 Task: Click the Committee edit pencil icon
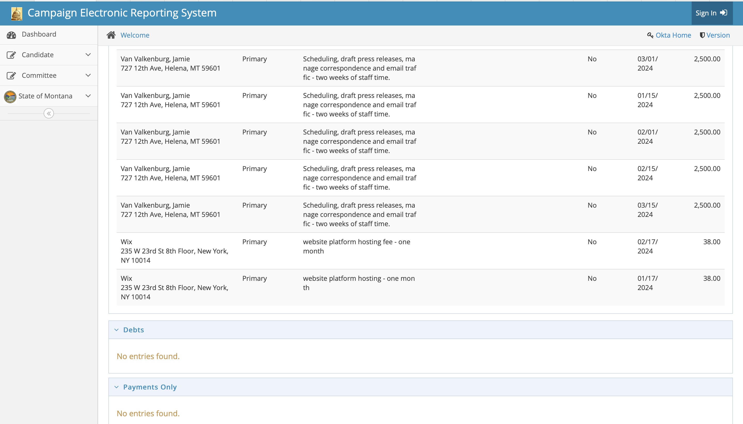pos(11,76)
